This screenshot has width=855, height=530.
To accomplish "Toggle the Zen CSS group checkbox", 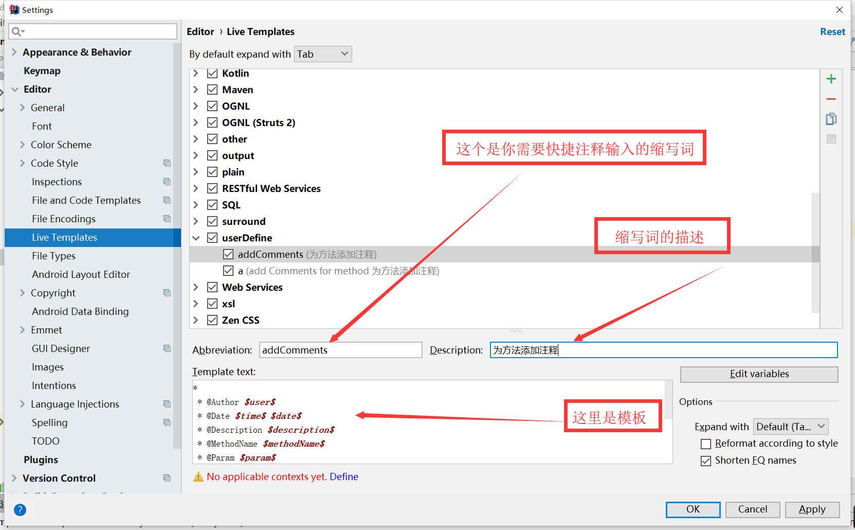I will click(212, 320).
